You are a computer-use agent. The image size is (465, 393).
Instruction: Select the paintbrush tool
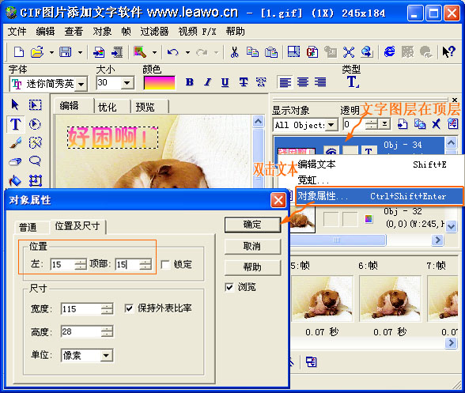[16, 143]
